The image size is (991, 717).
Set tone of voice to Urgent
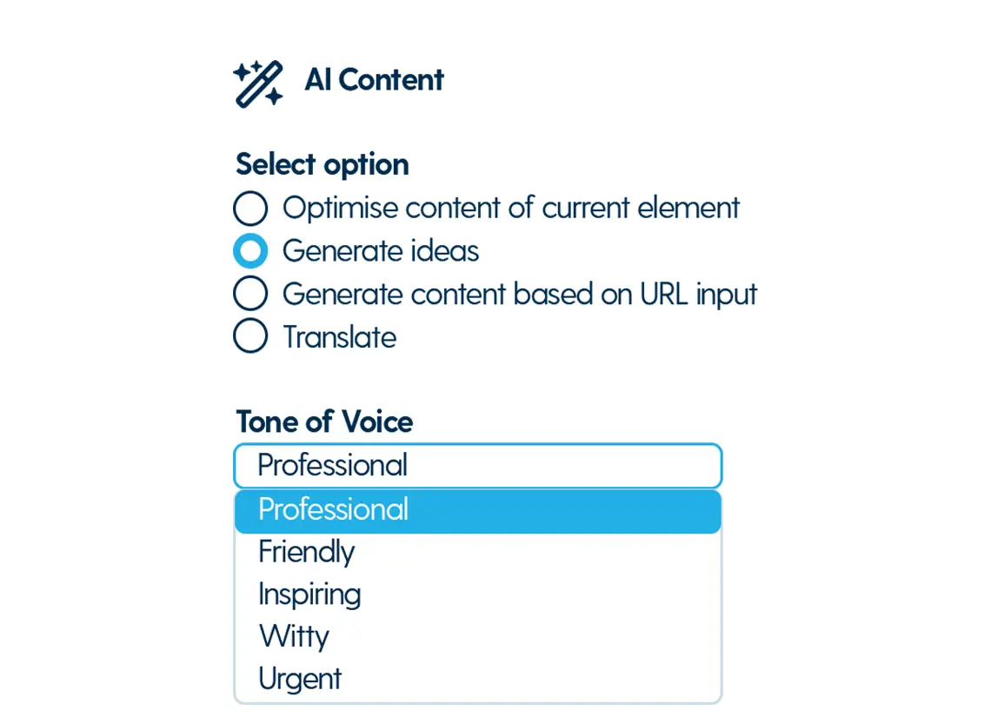300,679
